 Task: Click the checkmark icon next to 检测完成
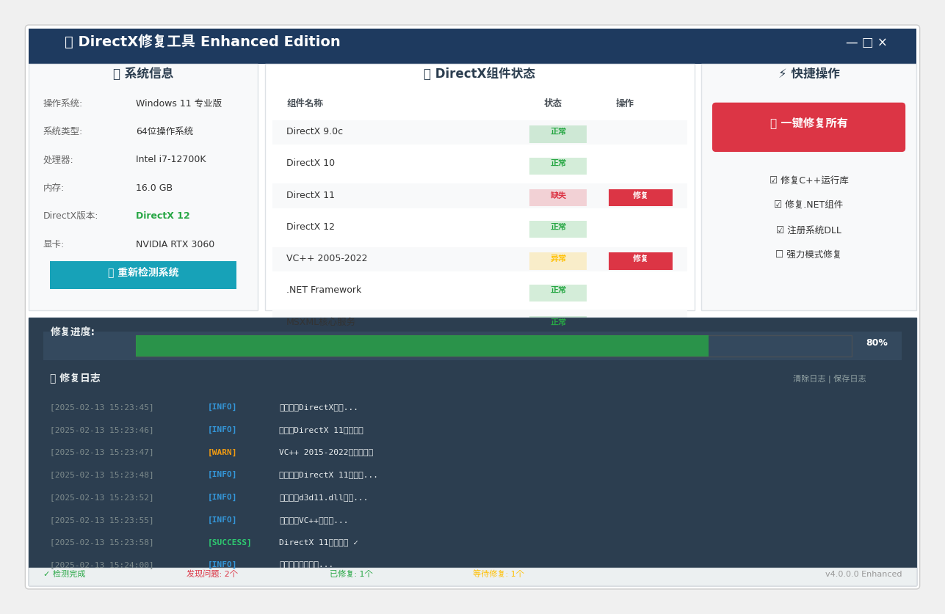click(x=47, y=574)
